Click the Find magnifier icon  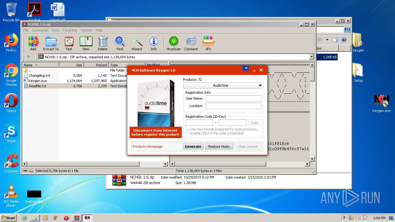click(120, 43)
